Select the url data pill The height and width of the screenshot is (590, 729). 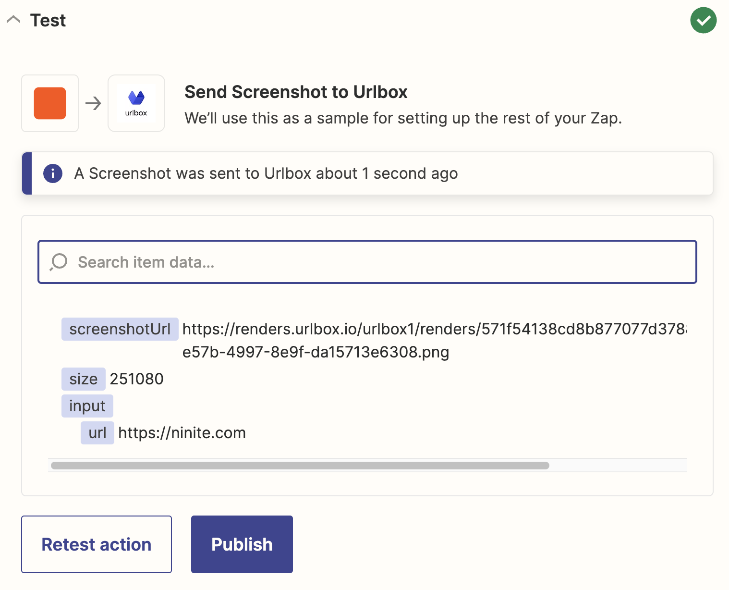click(97, 432)
